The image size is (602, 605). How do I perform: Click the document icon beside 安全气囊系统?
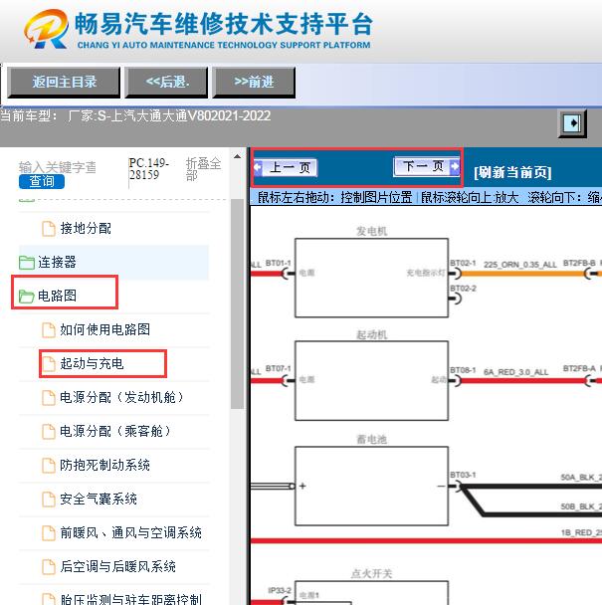(49, 500)
